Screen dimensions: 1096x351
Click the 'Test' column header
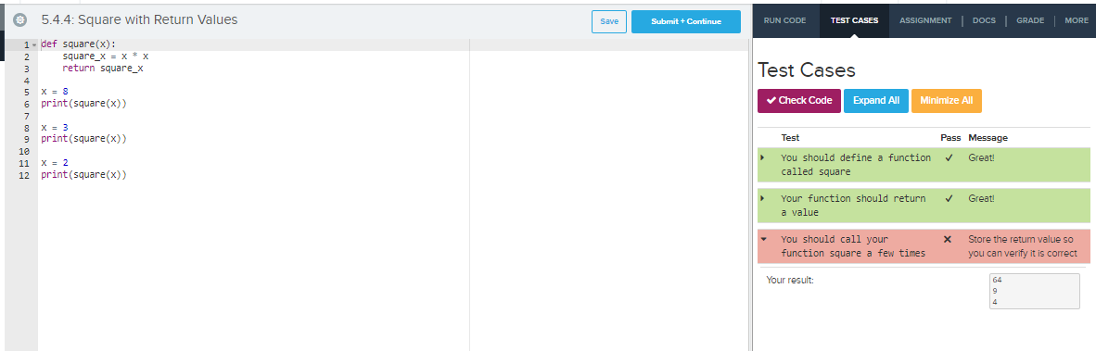pyautogui.click(x=791, y=138)
